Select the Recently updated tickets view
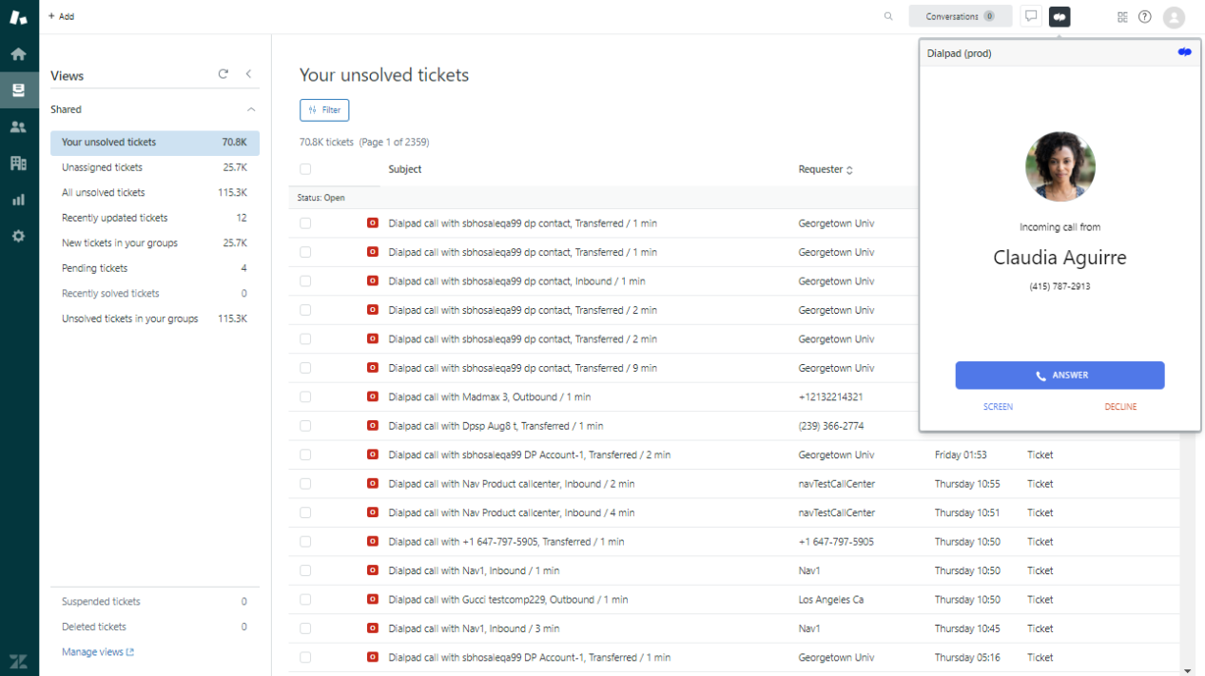This screenshot has width=1205, height=676. (x=155, y=218)
